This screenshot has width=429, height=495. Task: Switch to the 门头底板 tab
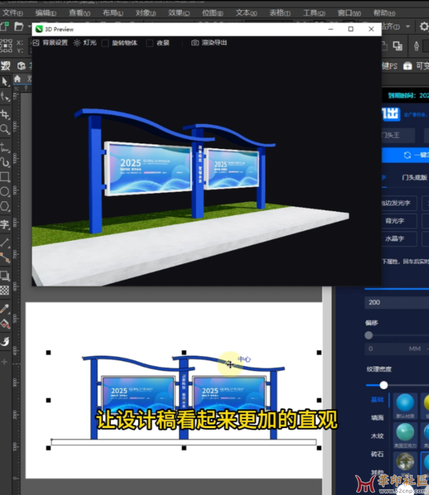pyautogui.click(x=415, y=178)
